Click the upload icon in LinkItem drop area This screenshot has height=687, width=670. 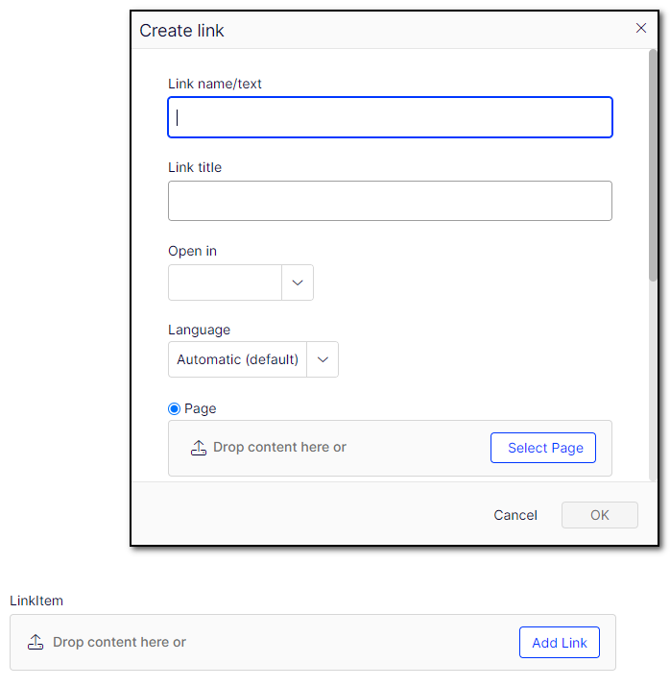point(36,642)
